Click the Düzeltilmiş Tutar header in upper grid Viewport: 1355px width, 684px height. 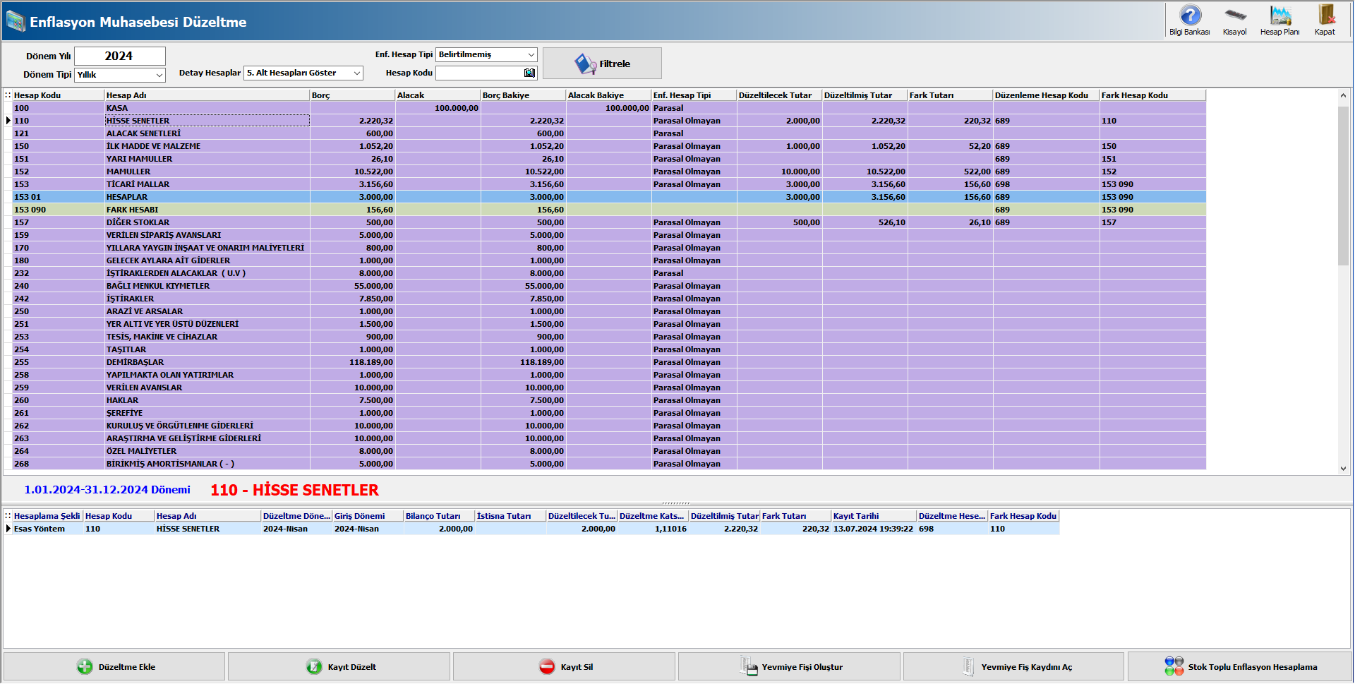(x=865, y=95)
